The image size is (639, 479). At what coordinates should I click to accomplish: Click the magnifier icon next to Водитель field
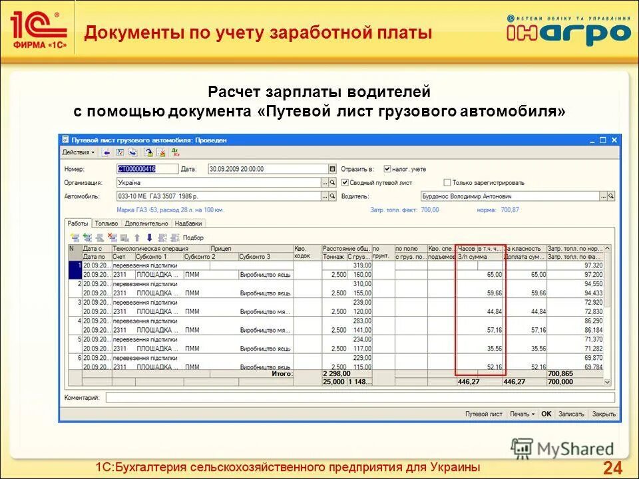611,196
